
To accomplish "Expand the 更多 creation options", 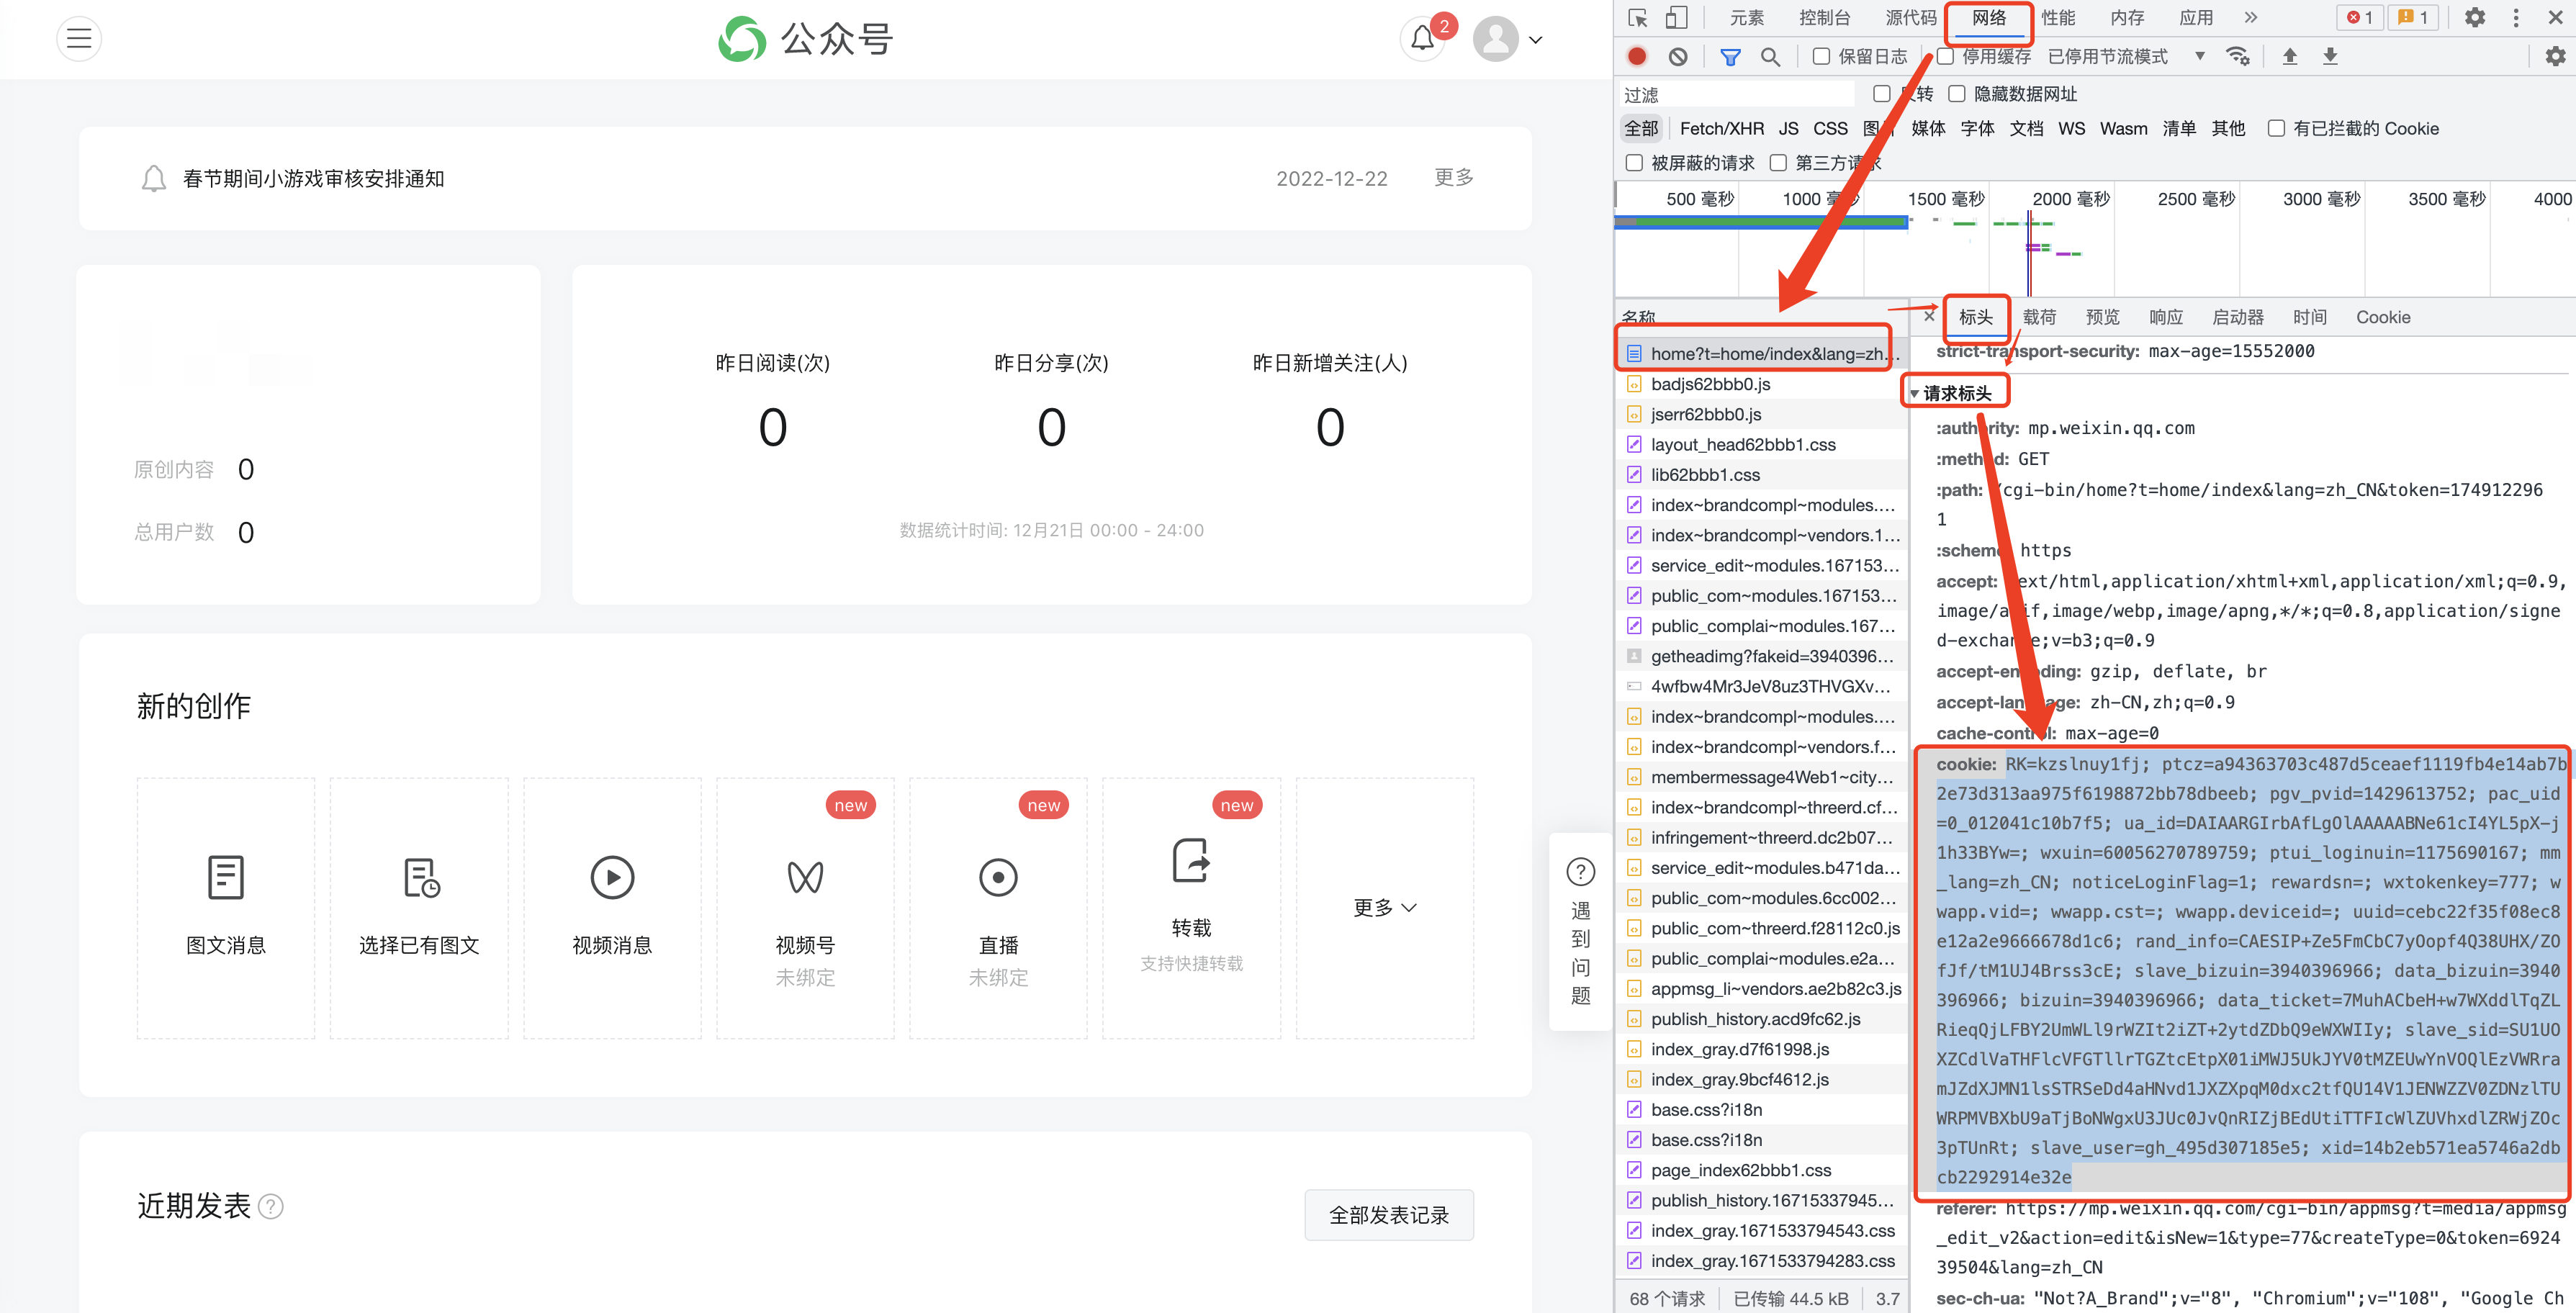I will pyautogui.click(x=1384, y=907).
